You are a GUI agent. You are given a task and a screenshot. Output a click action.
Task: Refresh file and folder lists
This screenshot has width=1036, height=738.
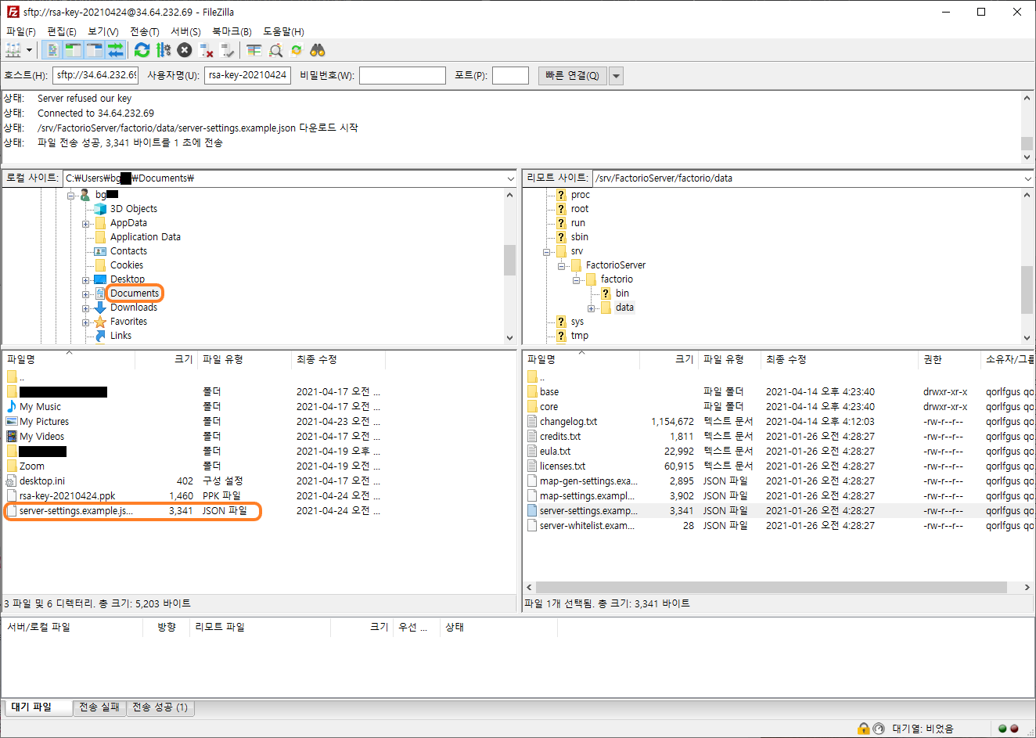pos(142,50)
